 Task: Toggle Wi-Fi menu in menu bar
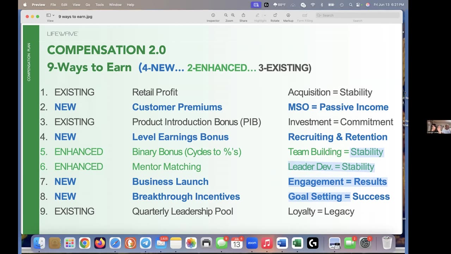pyautogui.click(x=313, y=5)
